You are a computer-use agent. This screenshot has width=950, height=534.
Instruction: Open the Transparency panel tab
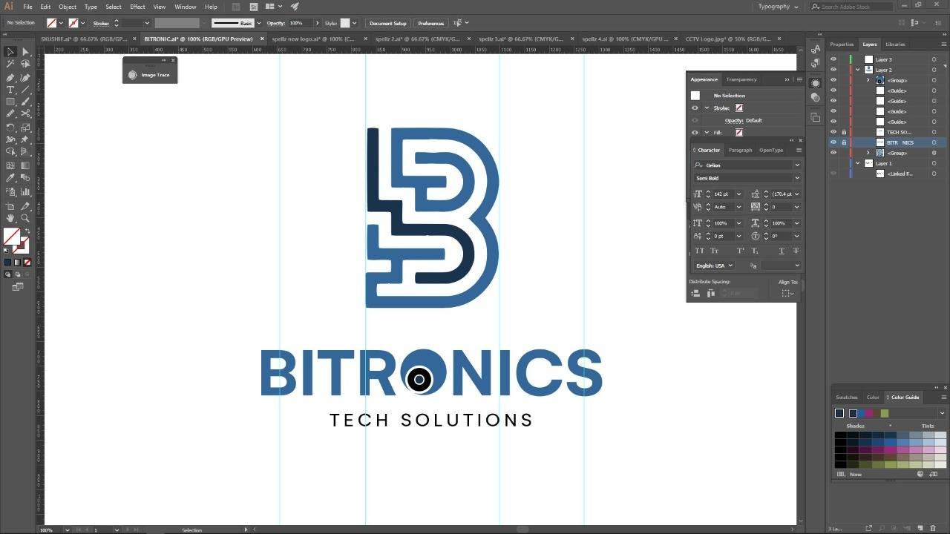[x=741, y=79]
